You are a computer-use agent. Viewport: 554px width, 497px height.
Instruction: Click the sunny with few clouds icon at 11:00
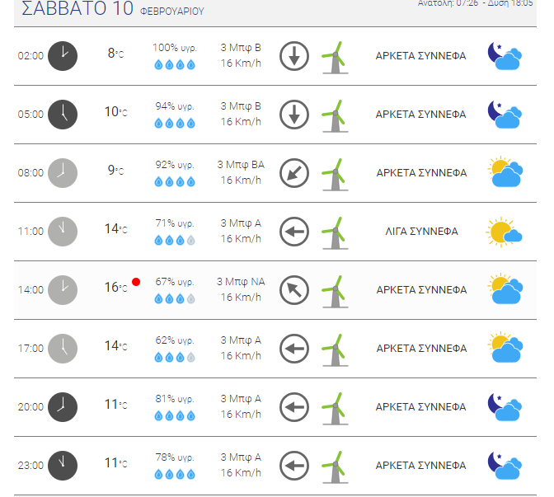[x=504, y=232]
